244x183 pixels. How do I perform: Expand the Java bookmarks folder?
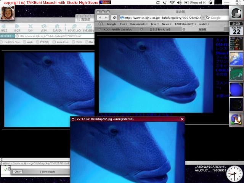(x=154, y=24)
